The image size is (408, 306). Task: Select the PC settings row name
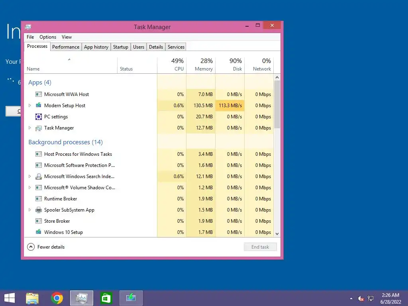coord(56,117)
